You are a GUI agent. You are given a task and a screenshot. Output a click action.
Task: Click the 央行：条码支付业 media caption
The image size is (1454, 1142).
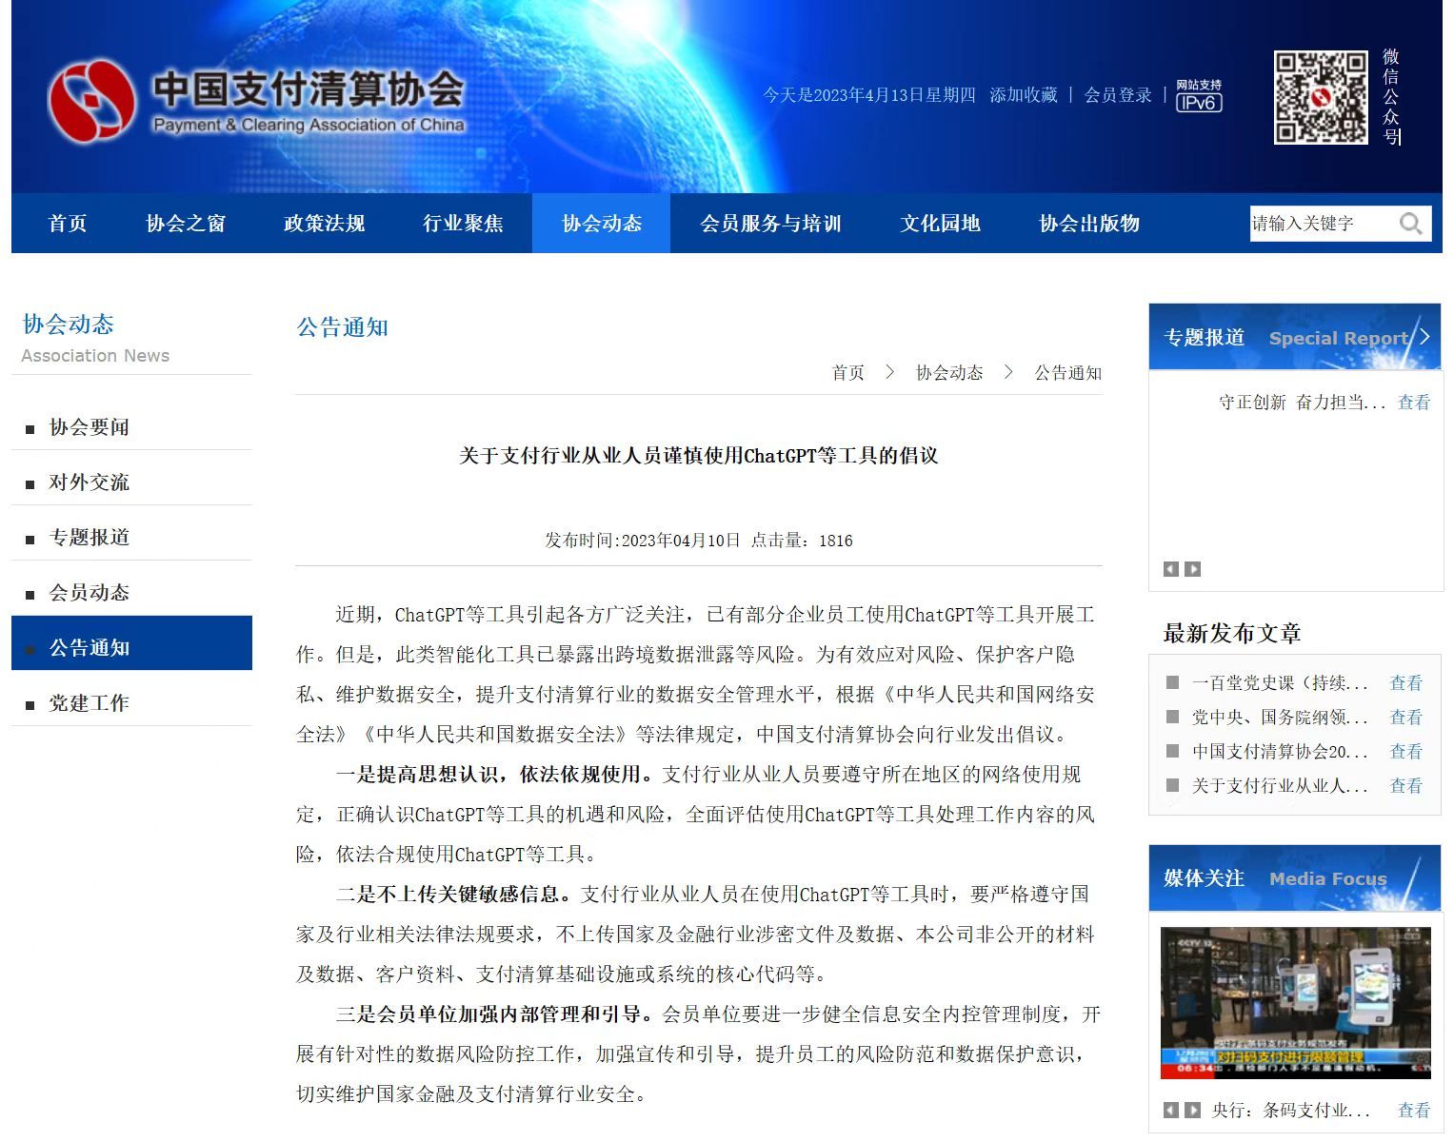click(x=1290, y=1111)
